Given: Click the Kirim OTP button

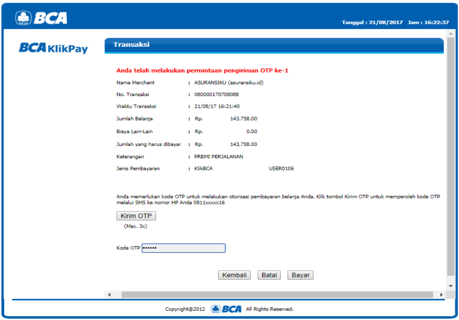Looking at the screenshot, I should tap(136, 216).
